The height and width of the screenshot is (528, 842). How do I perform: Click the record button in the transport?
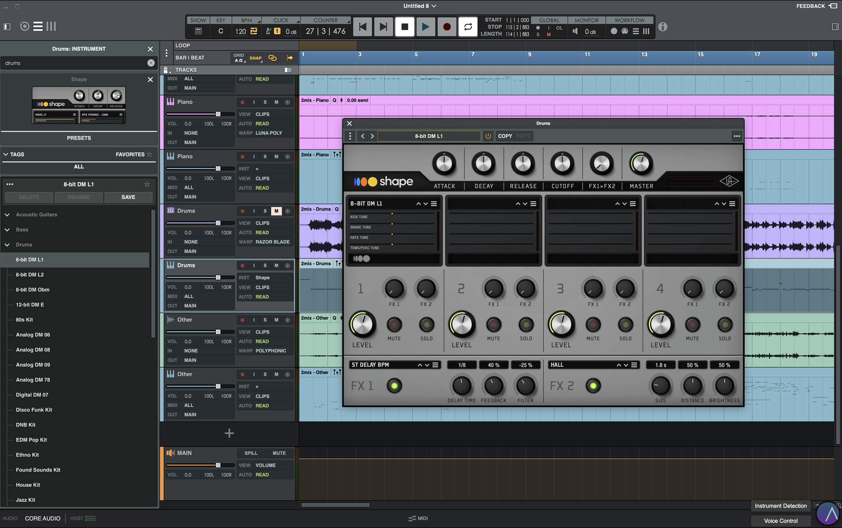click(x=446, y=27)
